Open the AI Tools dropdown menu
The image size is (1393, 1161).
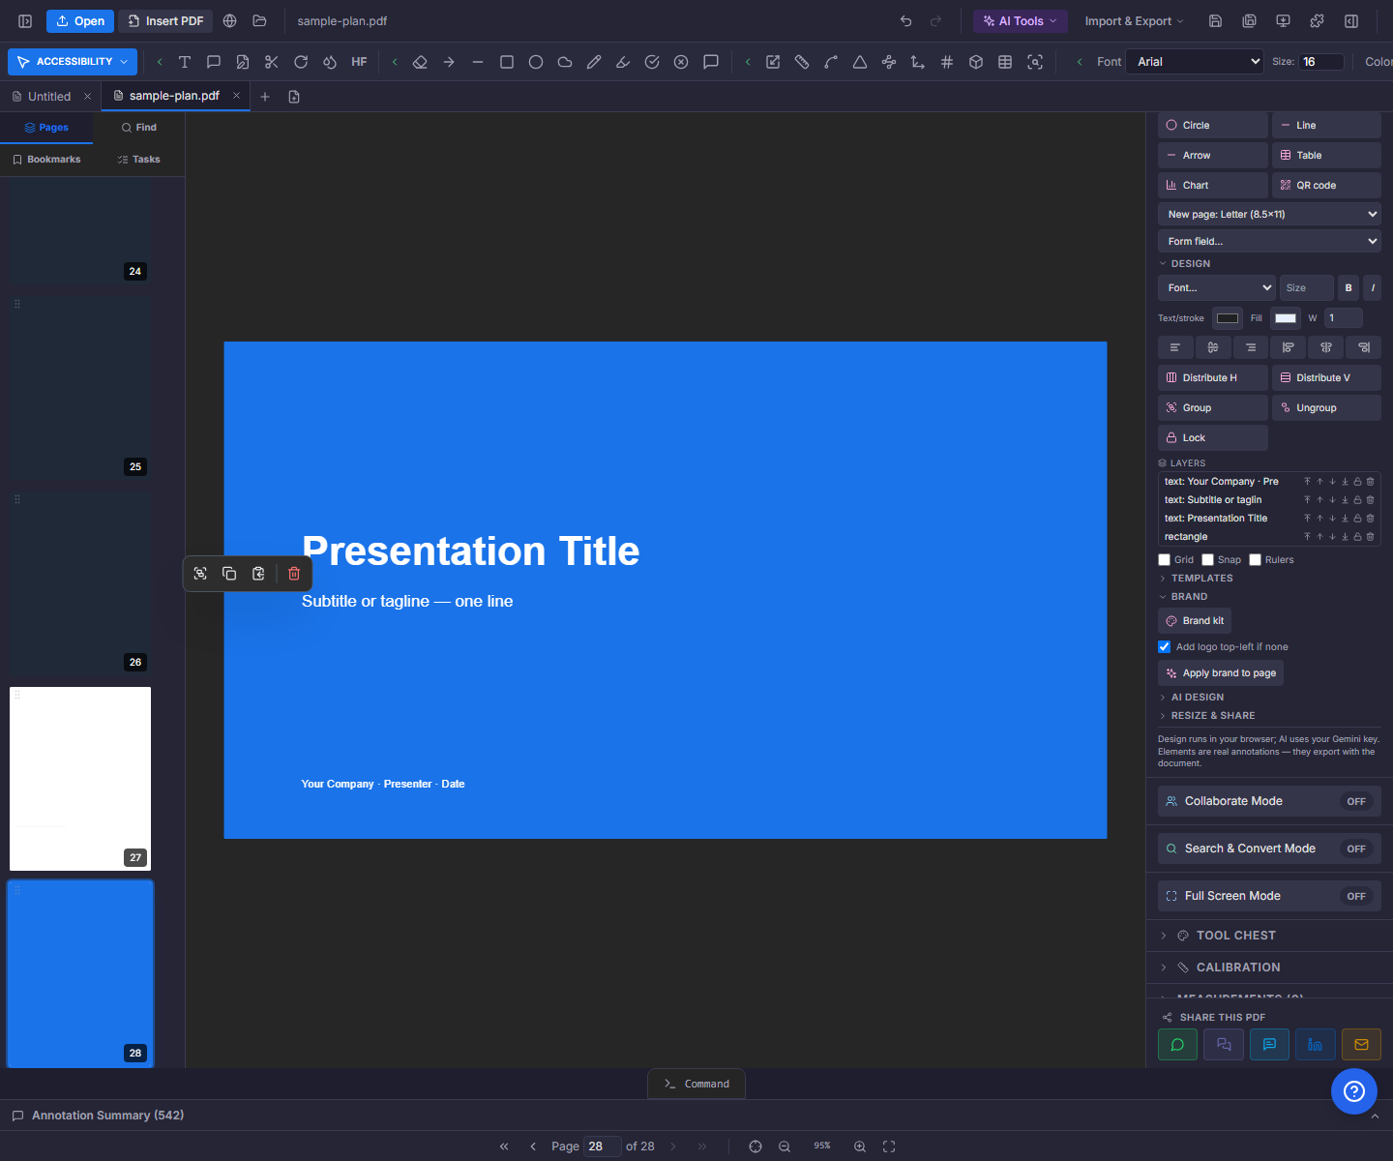[1020, 21]
